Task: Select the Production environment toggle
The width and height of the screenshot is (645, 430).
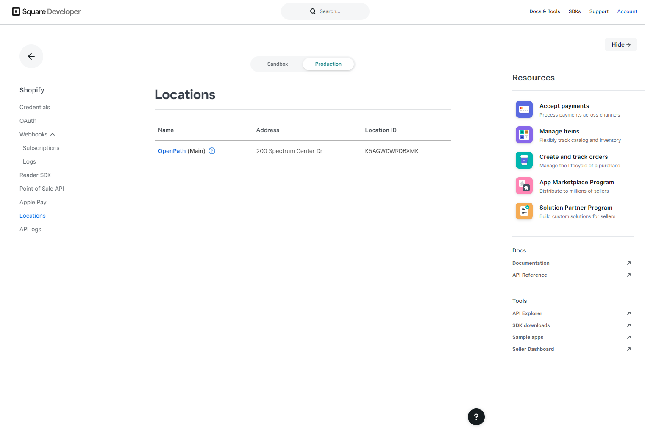Action: pyautogui.click(x=328, y=64)
